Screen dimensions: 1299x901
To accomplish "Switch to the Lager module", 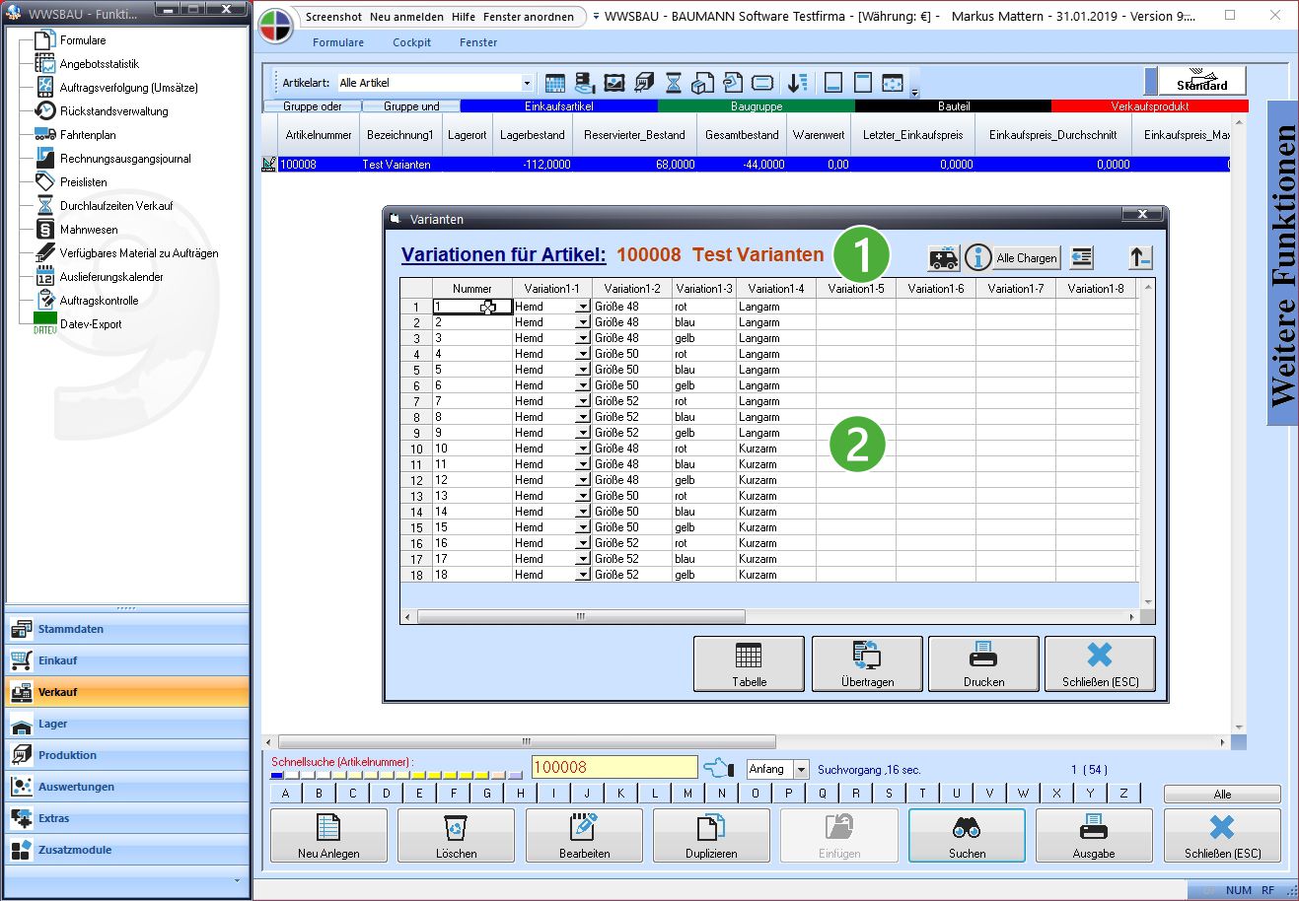I will point(127,724).
